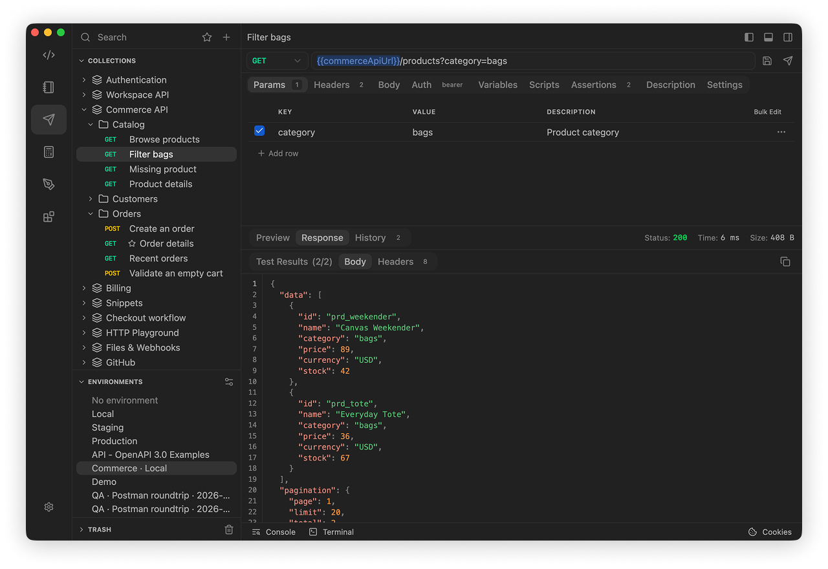Click the Console icon in status bar
Screen dimensions: 828x569
256,532
